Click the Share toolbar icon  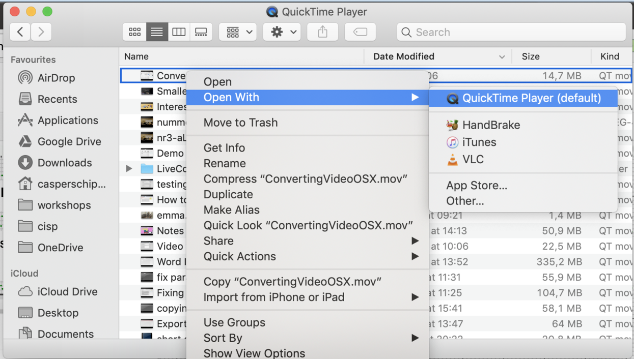[x=322, y=32]
